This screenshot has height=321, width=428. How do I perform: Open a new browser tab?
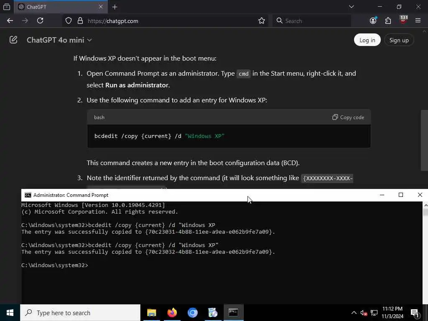(x=115, y=7)
